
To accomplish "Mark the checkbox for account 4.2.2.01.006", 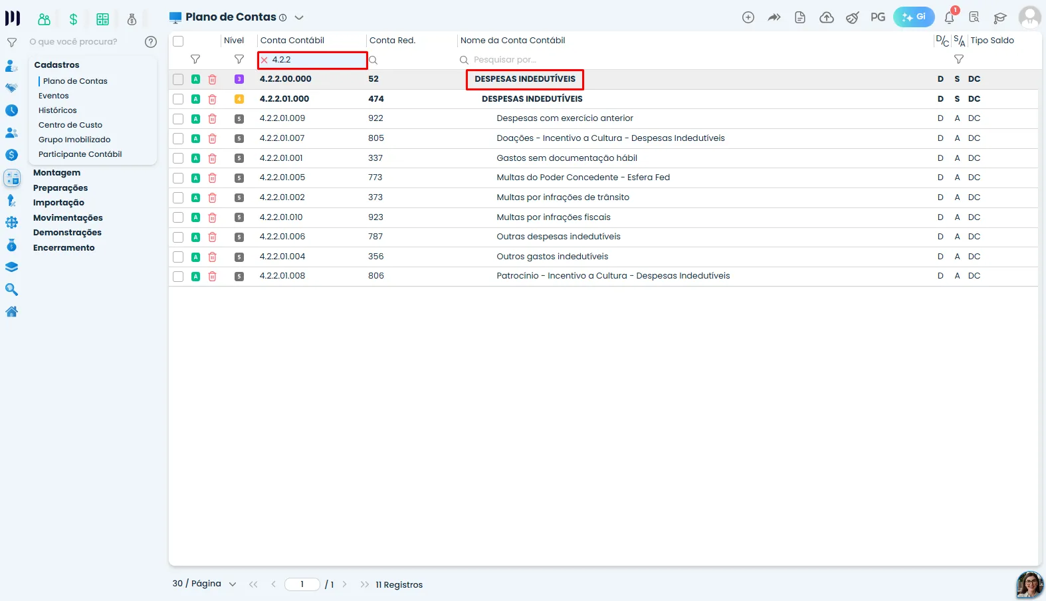I will point(178,237).
